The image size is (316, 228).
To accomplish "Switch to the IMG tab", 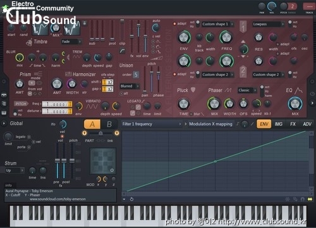I will click(278, 124).
